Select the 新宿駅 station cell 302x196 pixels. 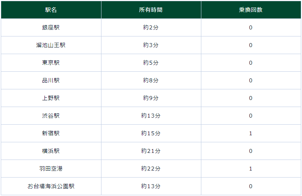51,133
